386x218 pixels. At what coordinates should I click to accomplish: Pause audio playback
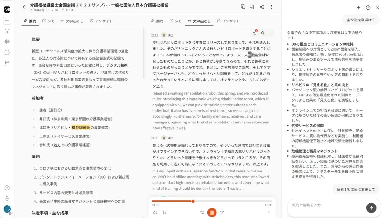[212, 213]
